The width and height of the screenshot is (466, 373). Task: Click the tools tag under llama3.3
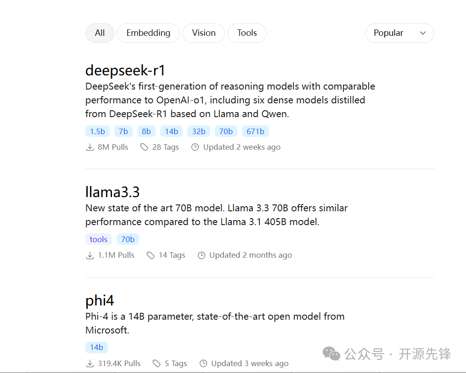click(x=98, y=239)
